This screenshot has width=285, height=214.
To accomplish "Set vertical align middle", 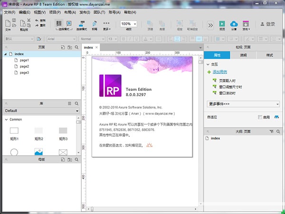I will tap(199, 39).
